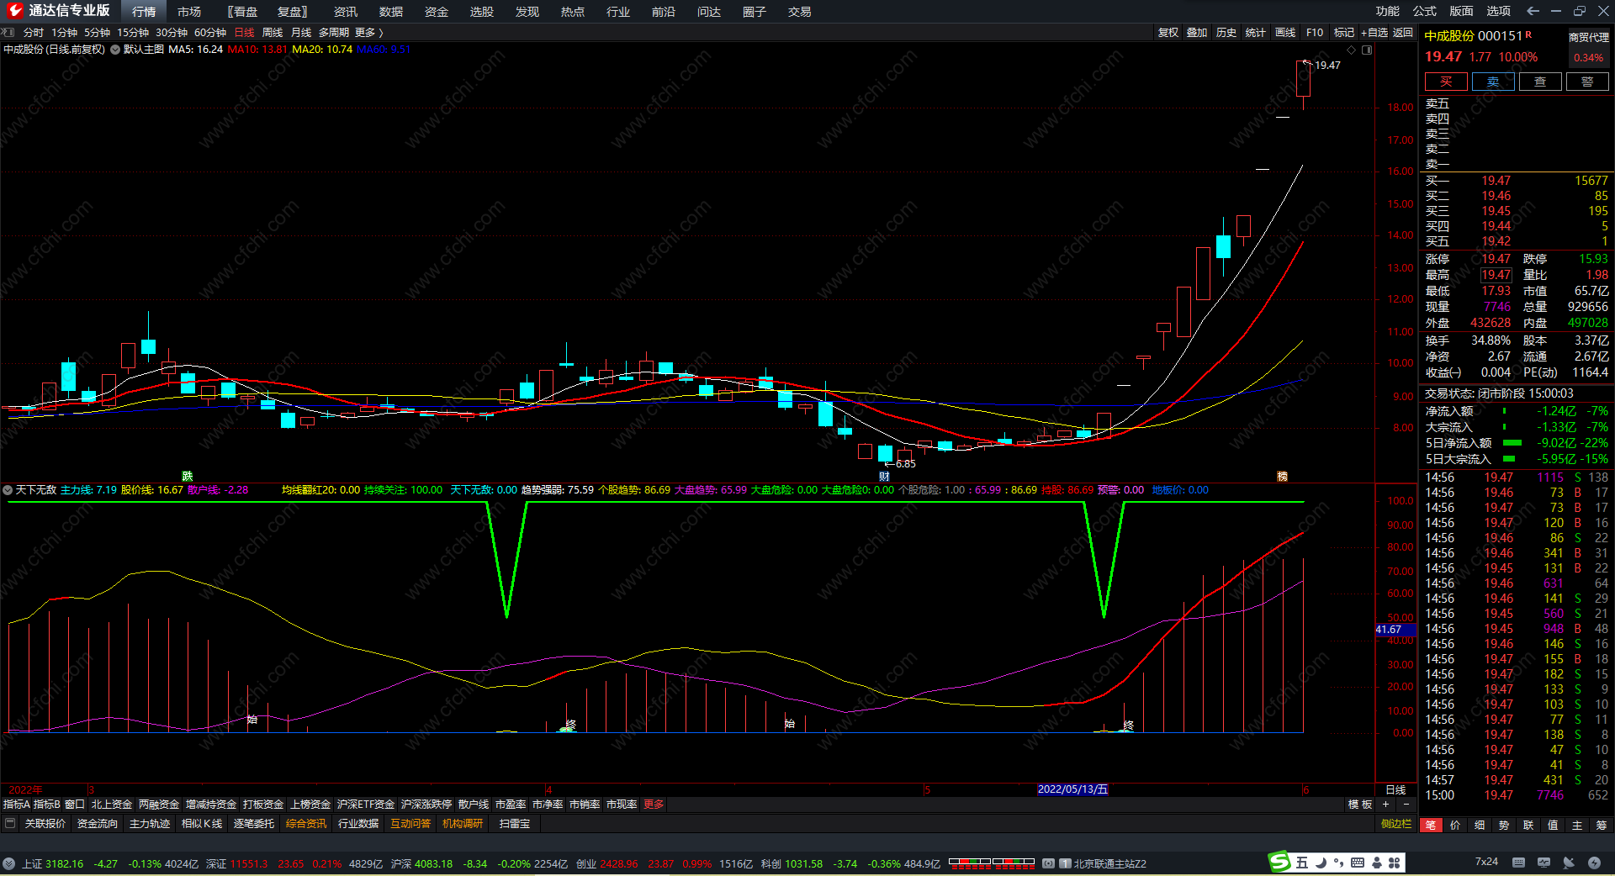Open the 扫雷宝 bottom tab
1615x876 pixels.
point(515,824)
